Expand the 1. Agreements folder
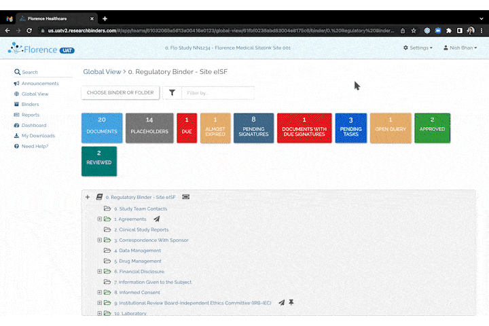489x326 pixels. [99, 219]
